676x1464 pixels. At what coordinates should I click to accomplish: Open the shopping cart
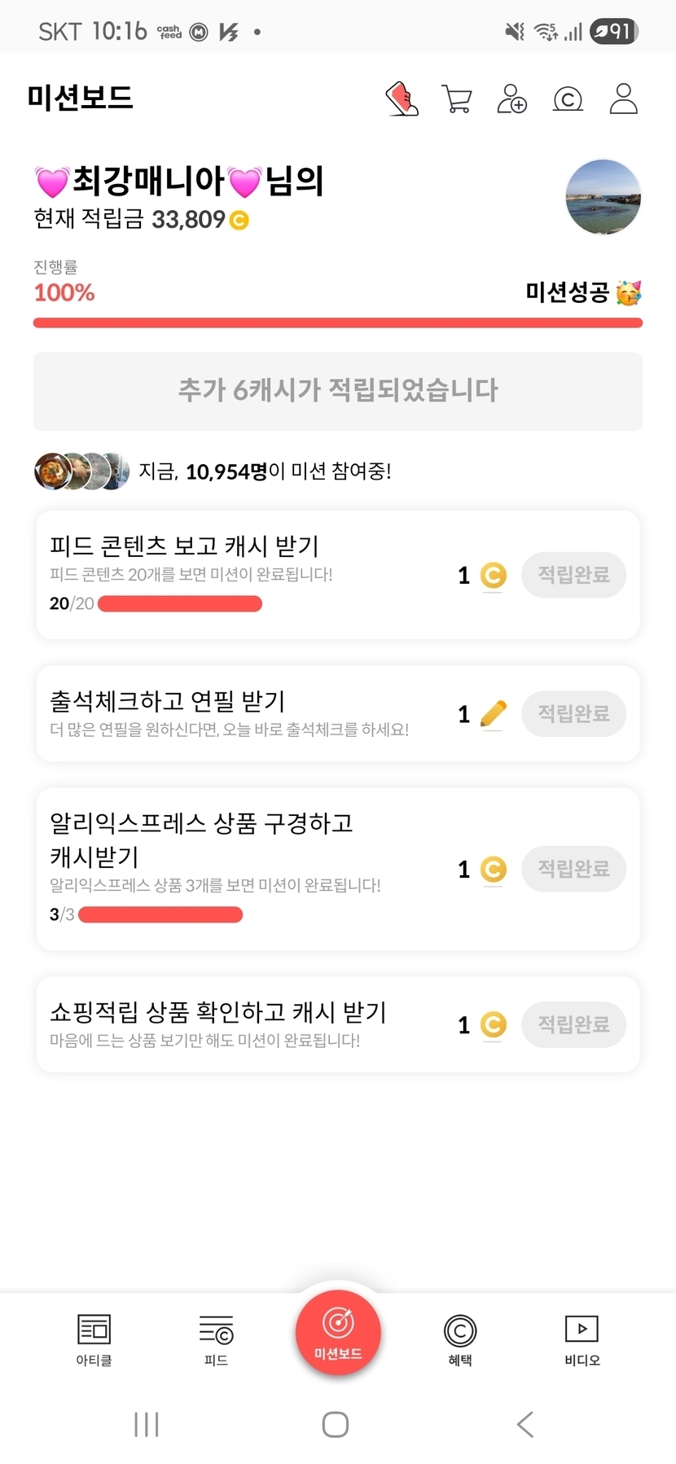point(456,99)
